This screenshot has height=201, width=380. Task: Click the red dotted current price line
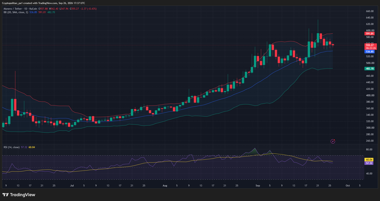(182, 45)
